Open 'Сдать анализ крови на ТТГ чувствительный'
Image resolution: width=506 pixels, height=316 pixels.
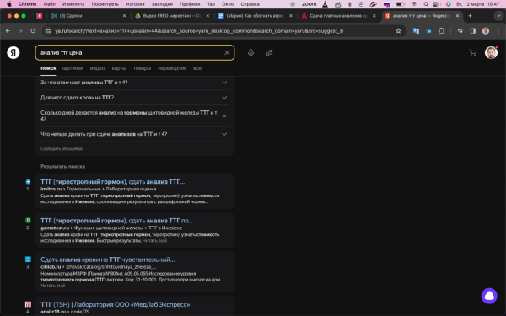pos(107,260)
